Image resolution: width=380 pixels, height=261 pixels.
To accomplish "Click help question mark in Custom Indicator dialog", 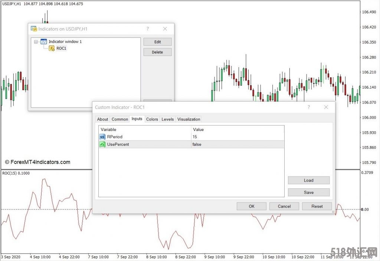I will coord(308,107).
